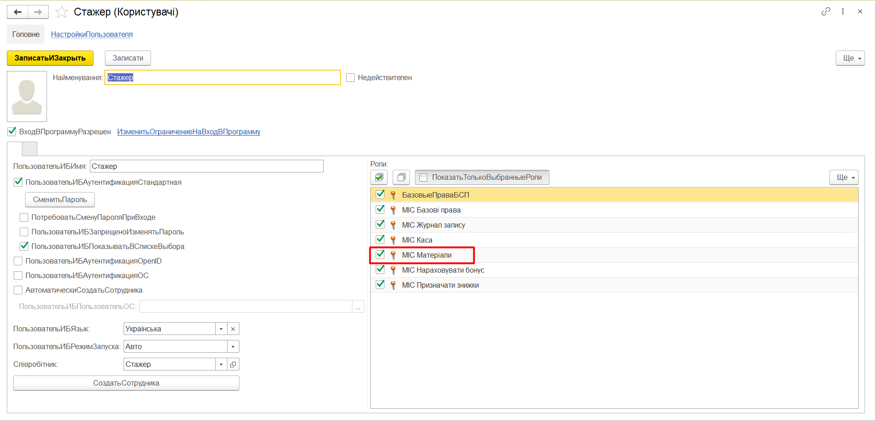This screenshot has height=421, width=875.
Task: Click the ЗаписатьИЗакрыть button
Action: click(50, 58)
